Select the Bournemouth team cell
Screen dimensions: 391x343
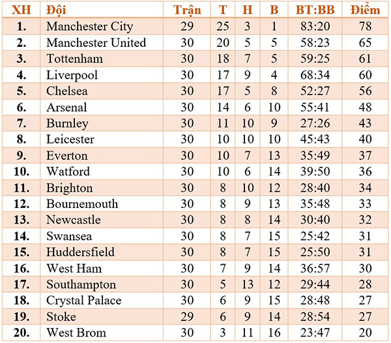[x=82, y=204]
